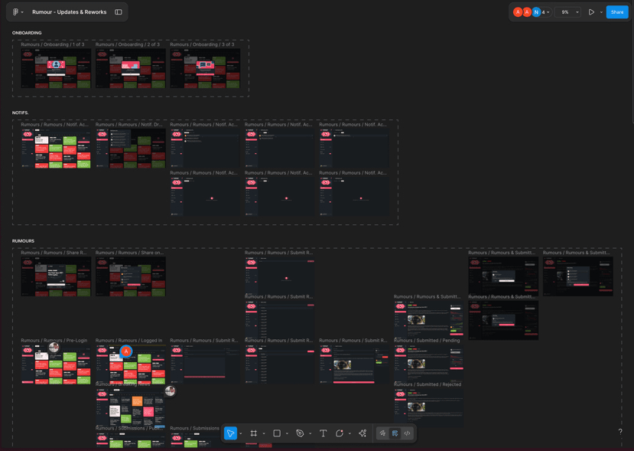Select the Comment tool

click(x=340, y=433)
